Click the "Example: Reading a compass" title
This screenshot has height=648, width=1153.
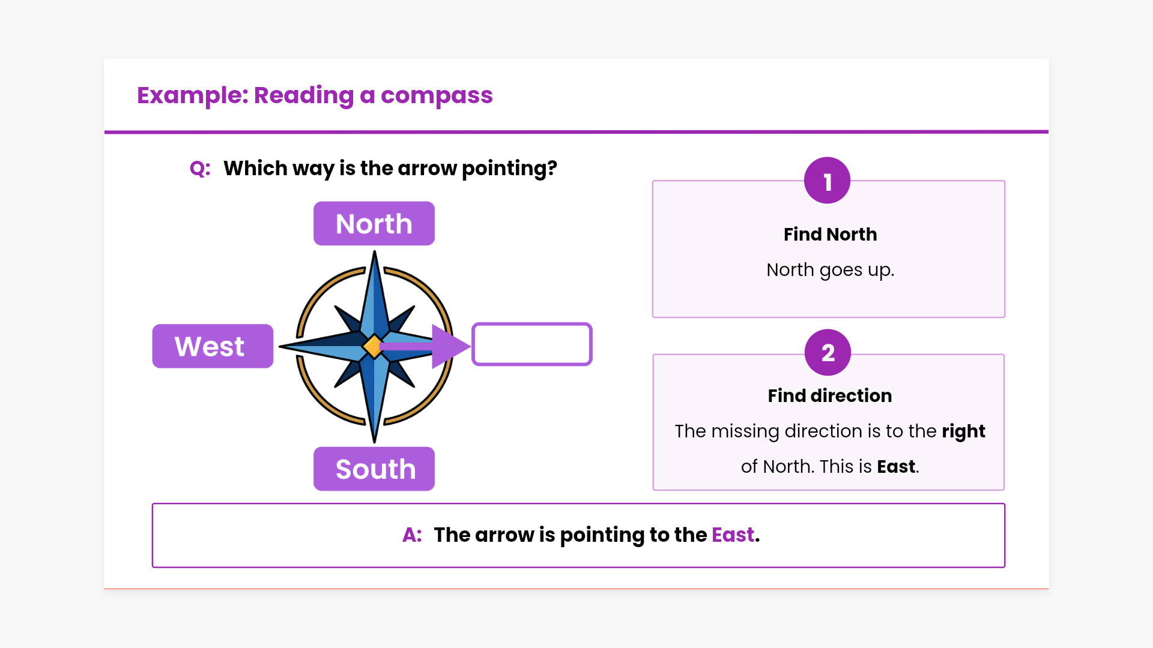(x=315, y=95)
